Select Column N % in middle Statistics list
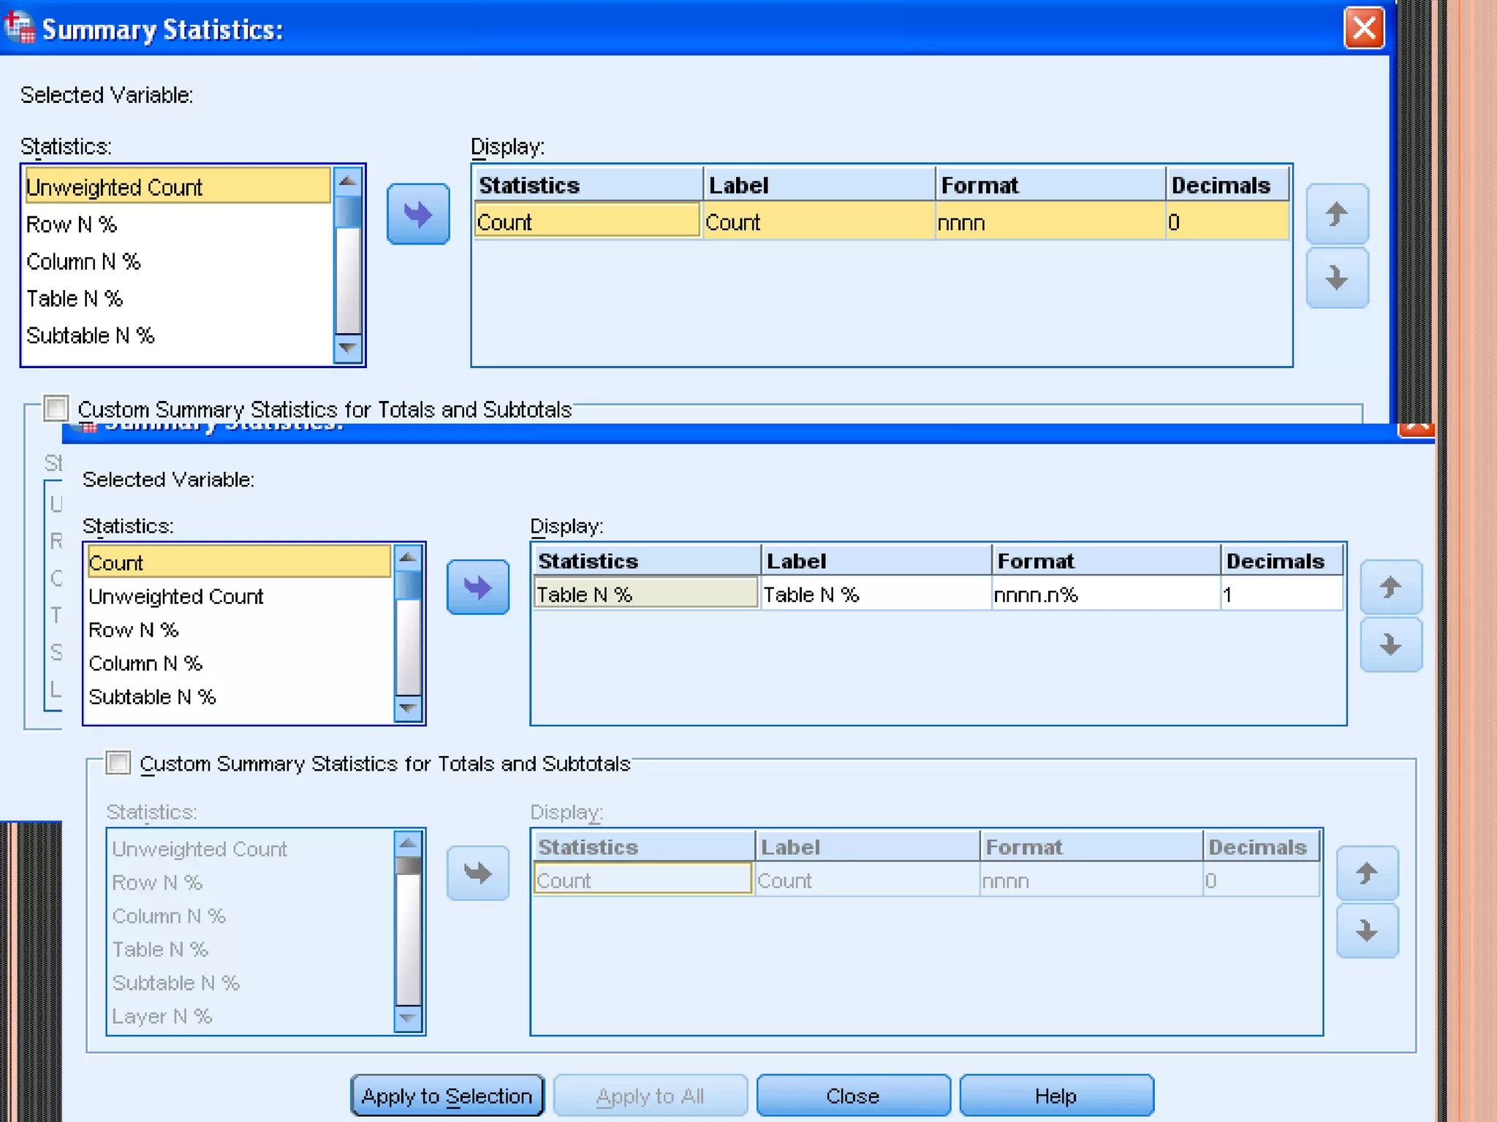Screen dimensions: 1497x1122 tap(145, 663)
